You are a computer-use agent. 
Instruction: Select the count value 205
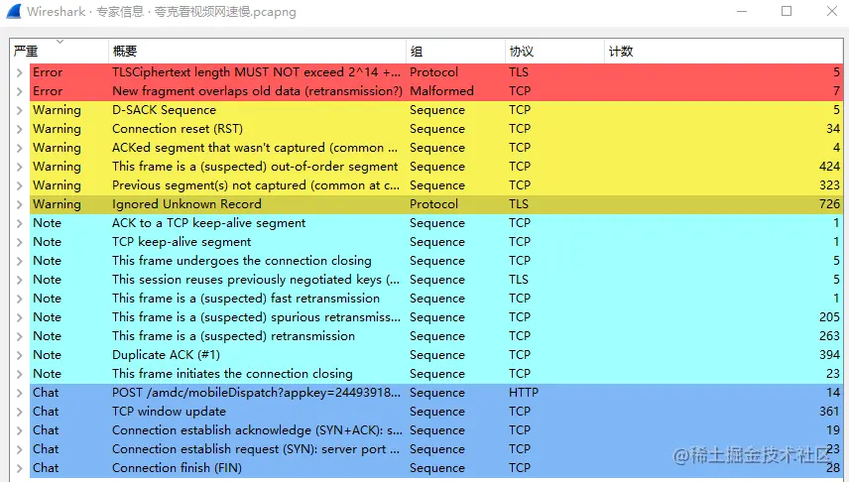pyautogui.click(x=829, y=317)
